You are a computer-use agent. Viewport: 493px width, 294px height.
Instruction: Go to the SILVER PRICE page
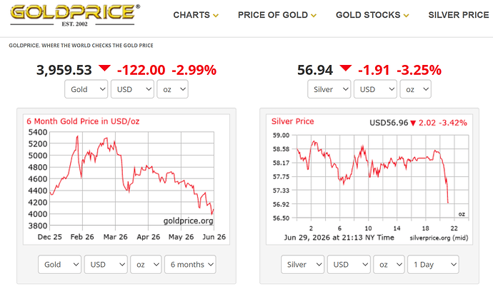coord(459,15)
